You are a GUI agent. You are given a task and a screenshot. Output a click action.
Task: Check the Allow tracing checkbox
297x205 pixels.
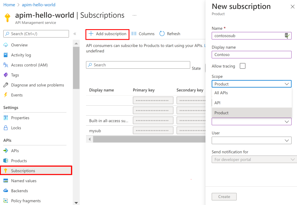point(242,66)
